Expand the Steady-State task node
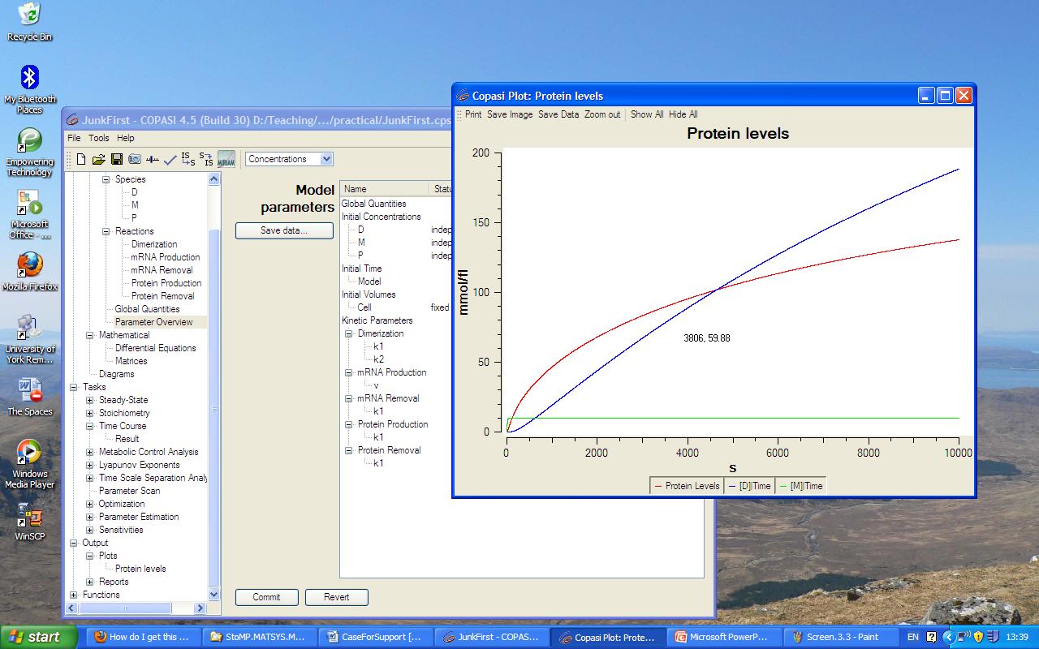Image resolution: width=1039 pixels, height=649 pixels. [x=90, y=400]
